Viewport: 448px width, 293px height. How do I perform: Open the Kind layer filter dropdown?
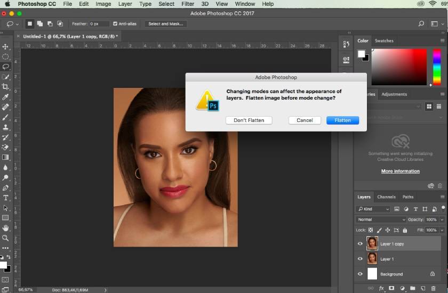coord(373,209)
